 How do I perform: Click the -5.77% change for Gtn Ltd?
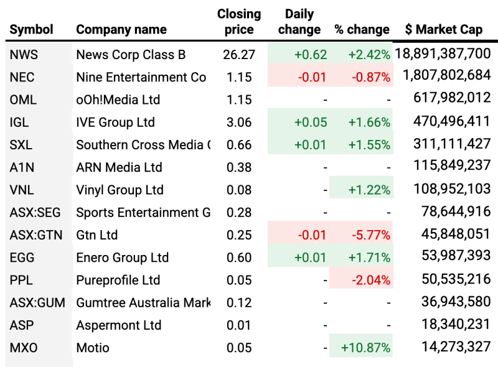tap(370, 235)
